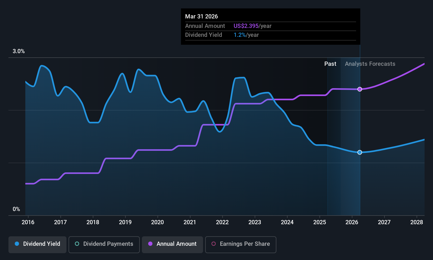Click the 2022 x-axis label
The width and height of the screenshot is (433, 260).
click(x=222, y=222)
